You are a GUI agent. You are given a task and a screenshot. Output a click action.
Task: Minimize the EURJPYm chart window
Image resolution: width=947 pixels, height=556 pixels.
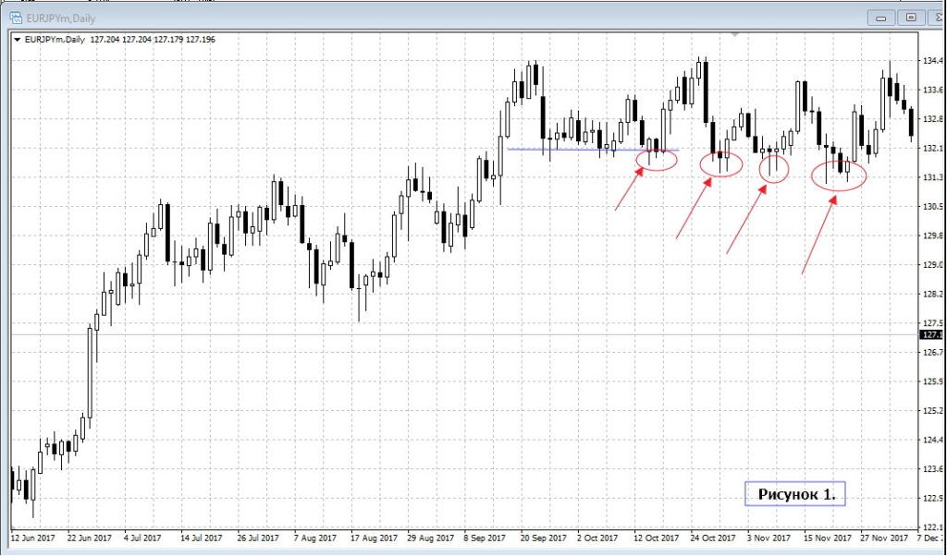[x=881, y=17]
